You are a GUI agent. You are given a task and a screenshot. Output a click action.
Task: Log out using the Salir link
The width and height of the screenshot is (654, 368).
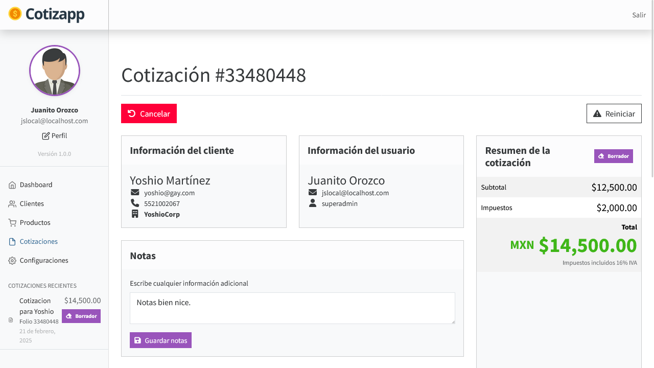pyautogui.click(x=639, y=15)
